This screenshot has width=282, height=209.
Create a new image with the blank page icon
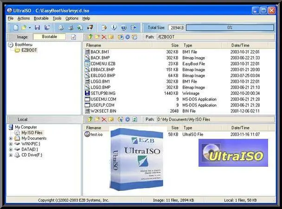pos(16,27)
